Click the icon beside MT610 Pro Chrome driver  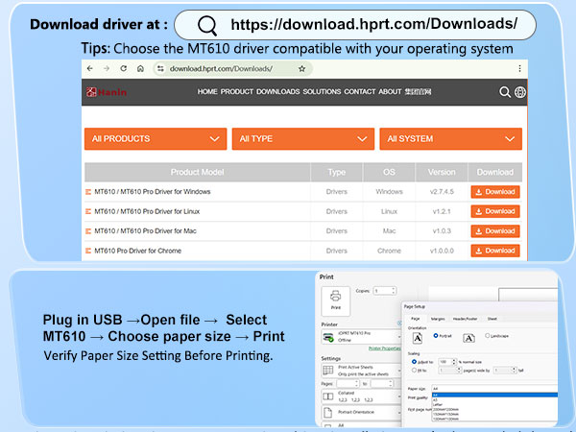(x=88, y=251)
